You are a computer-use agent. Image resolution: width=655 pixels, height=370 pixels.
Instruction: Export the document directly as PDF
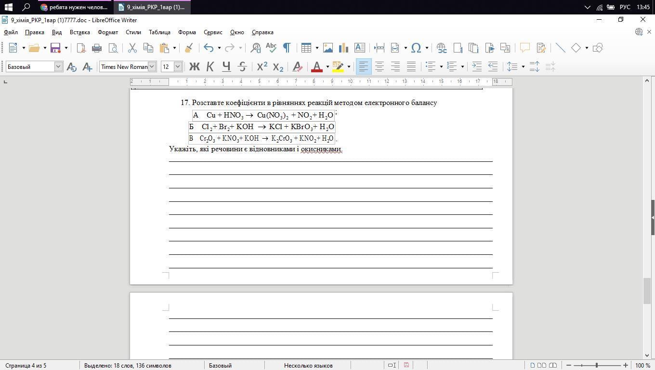[x=81, y=48]
